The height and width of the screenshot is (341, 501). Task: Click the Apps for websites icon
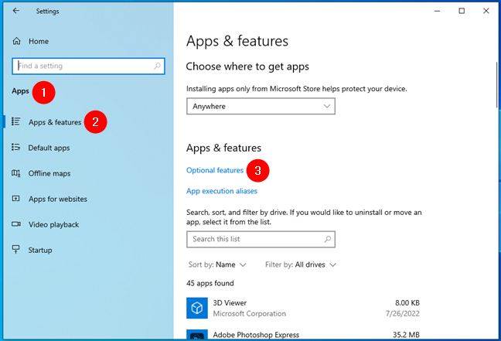click(x=16, y=199)
